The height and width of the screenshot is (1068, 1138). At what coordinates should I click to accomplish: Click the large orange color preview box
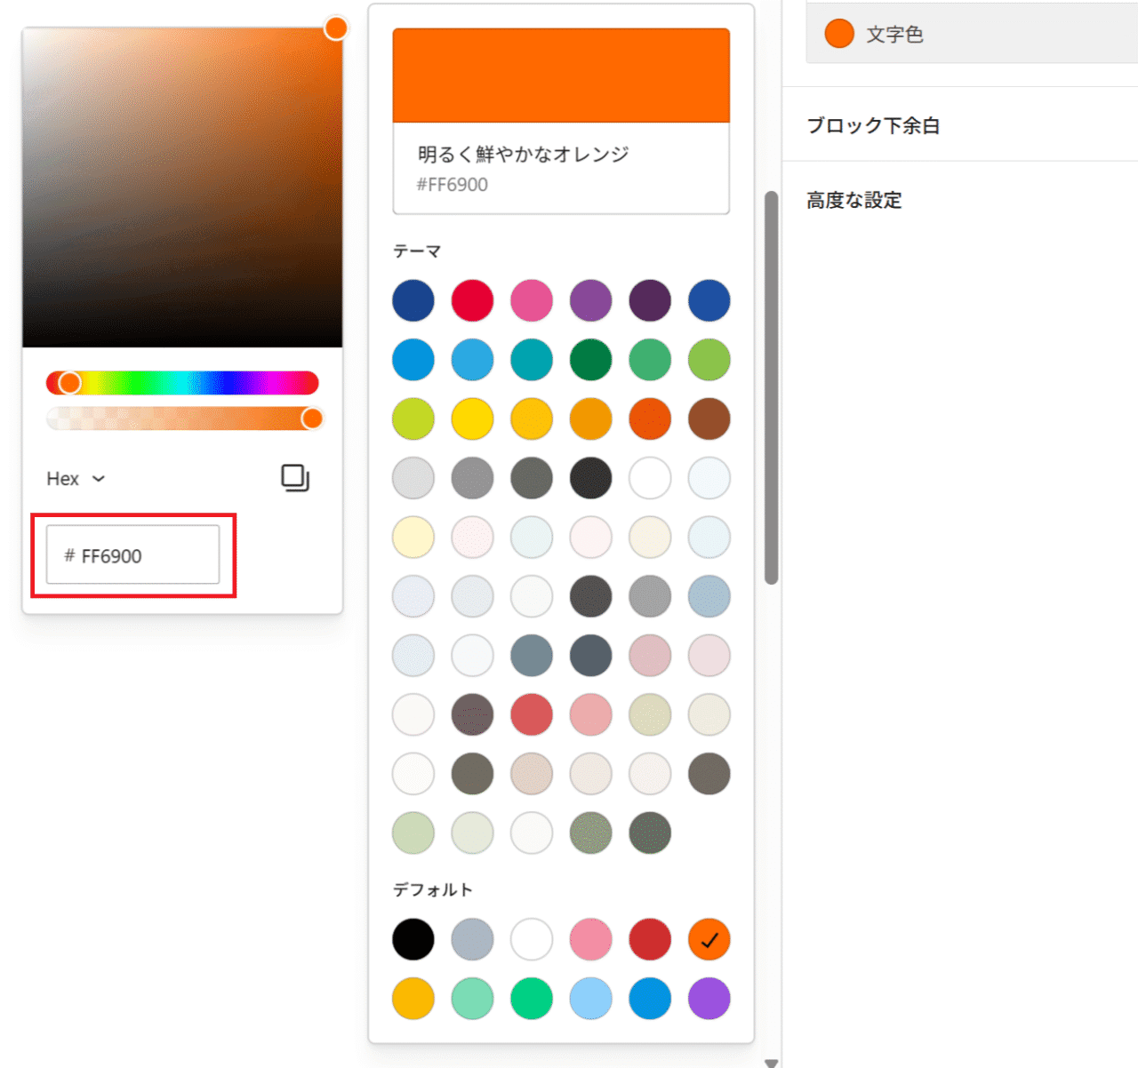[x=561, y=76]
